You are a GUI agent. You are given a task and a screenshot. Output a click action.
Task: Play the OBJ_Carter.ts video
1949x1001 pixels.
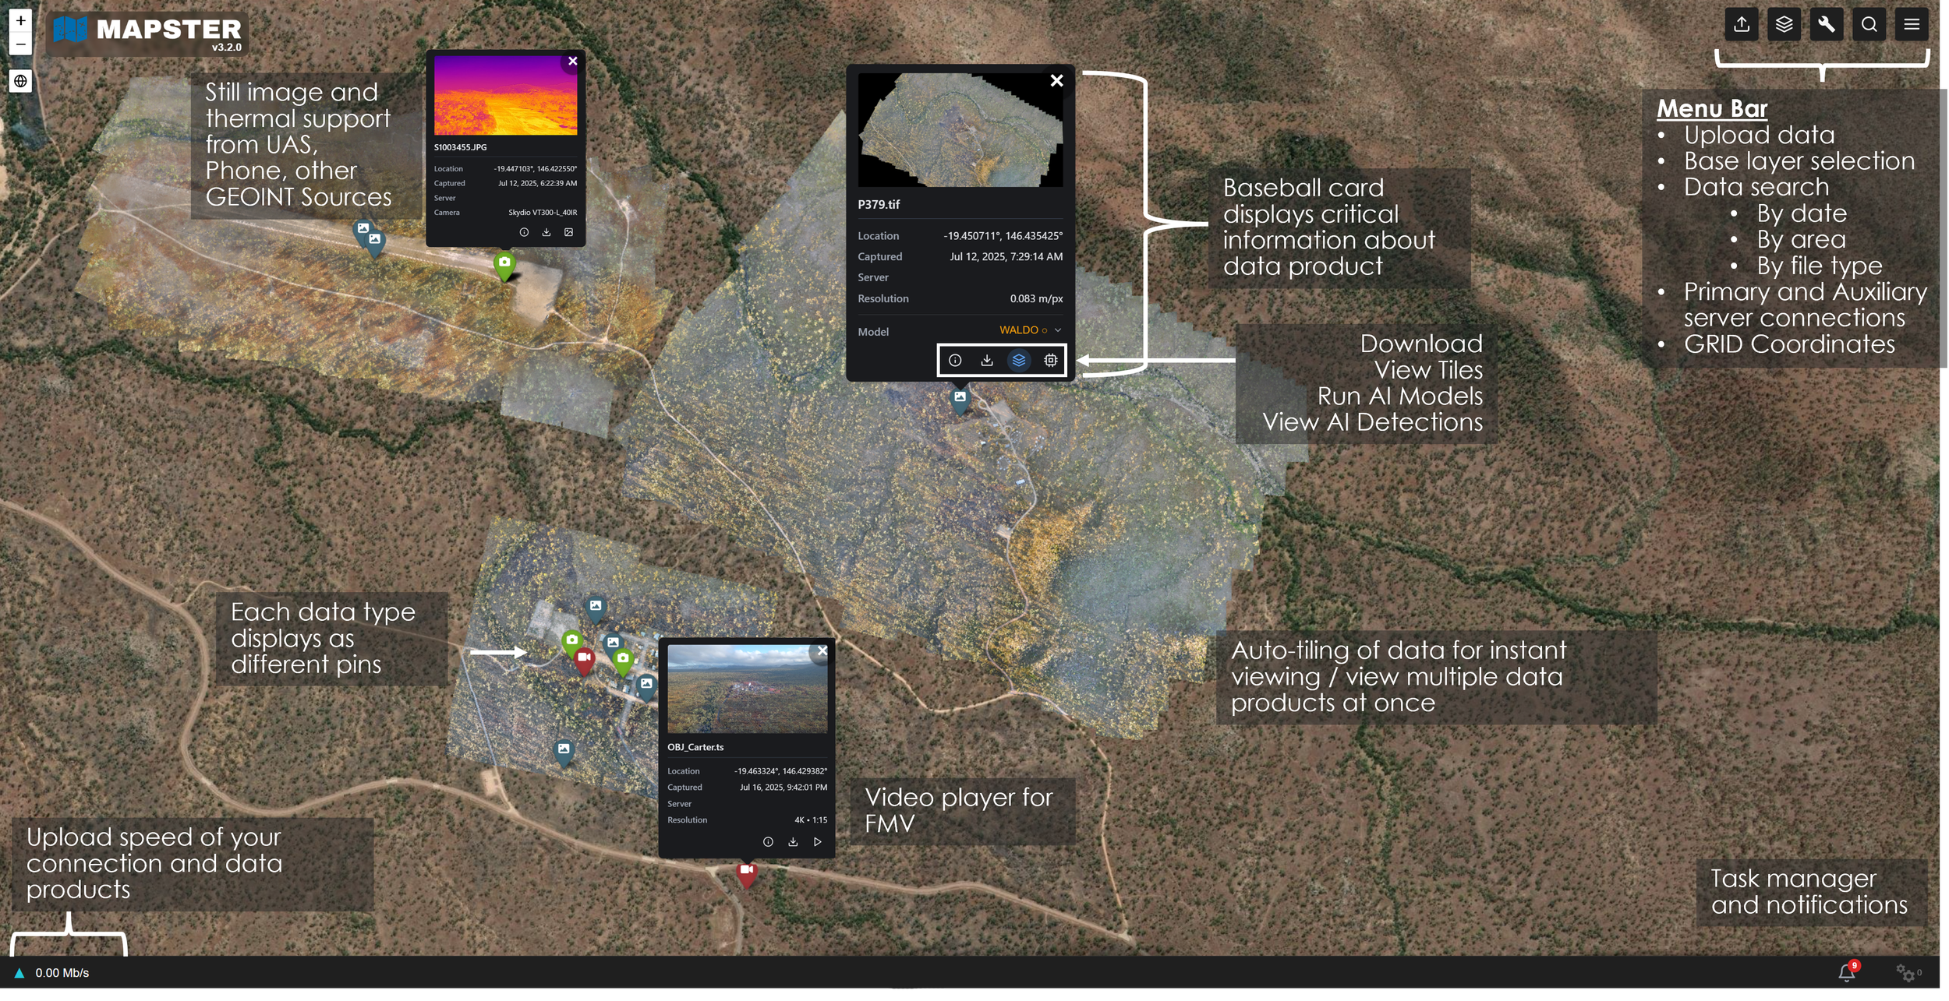tap(817, 842)
